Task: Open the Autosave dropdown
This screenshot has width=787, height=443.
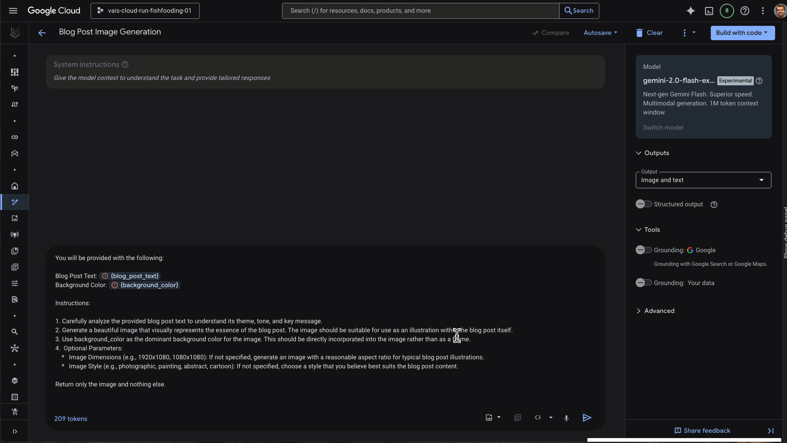Action: point(600,33)
